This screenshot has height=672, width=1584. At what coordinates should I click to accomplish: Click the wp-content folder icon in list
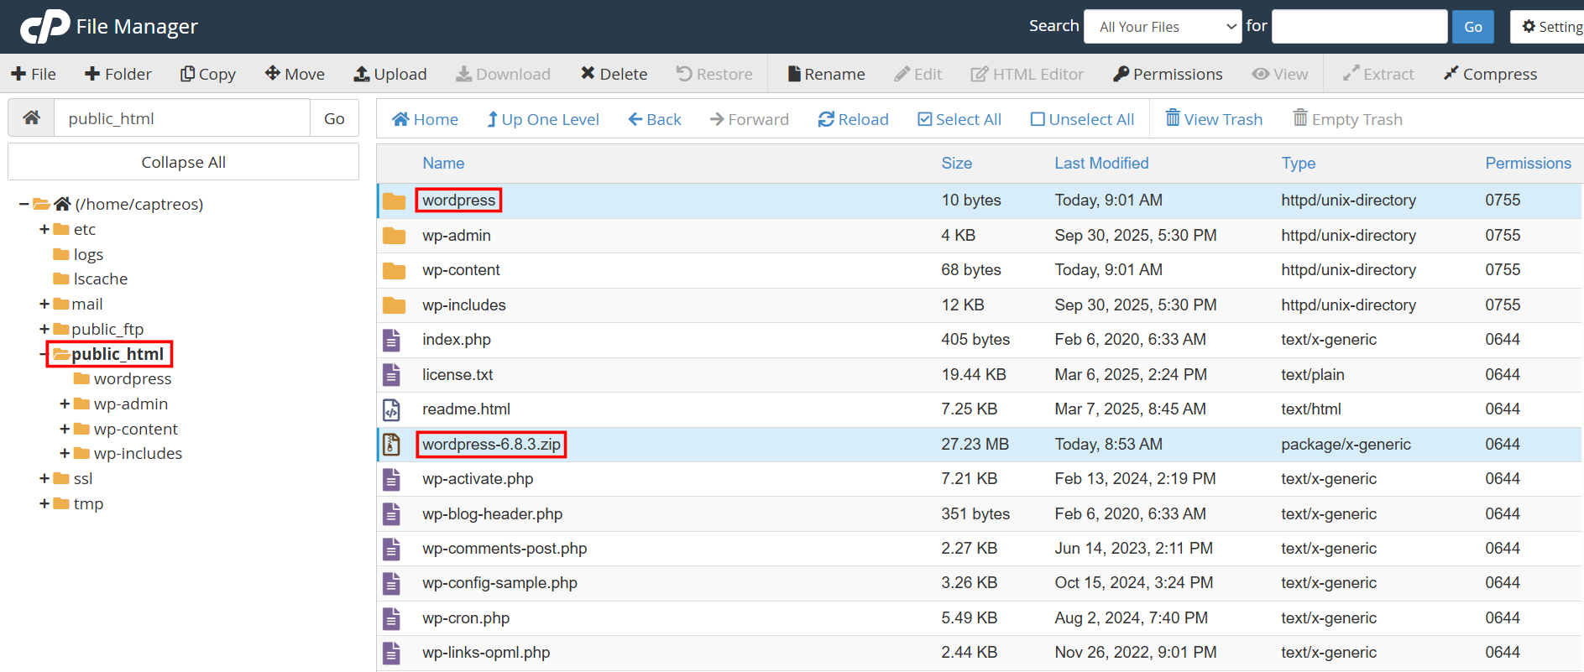tap(394, 270)
